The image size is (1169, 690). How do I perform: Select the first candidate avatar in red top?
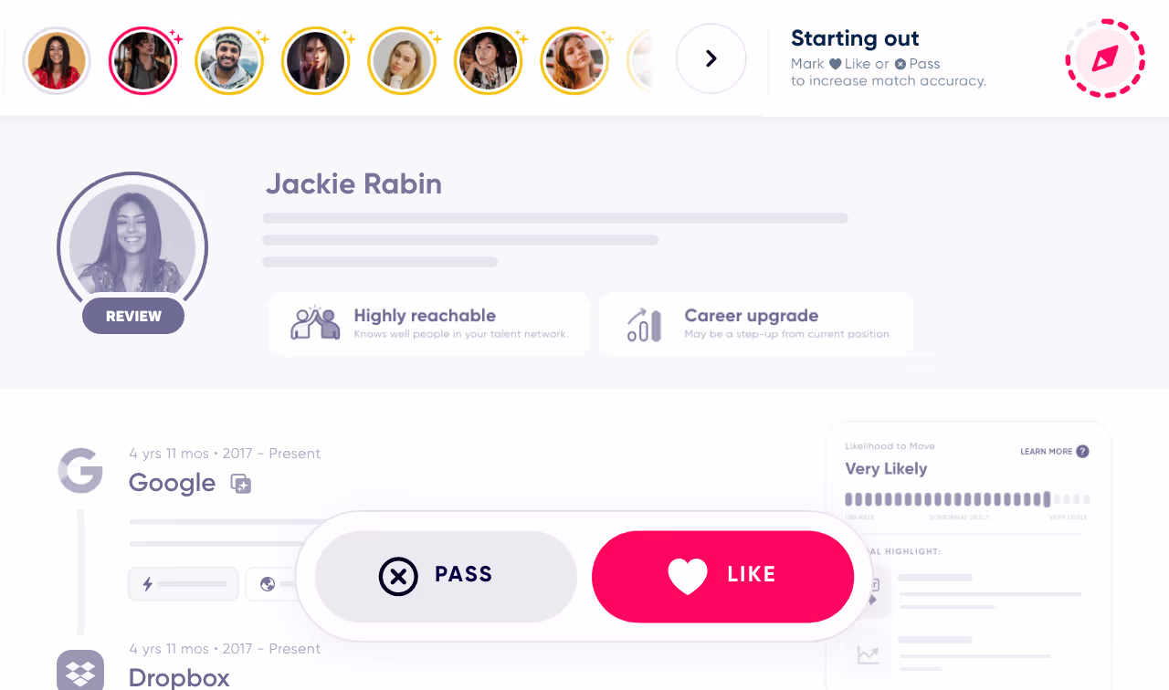(57, 60)
